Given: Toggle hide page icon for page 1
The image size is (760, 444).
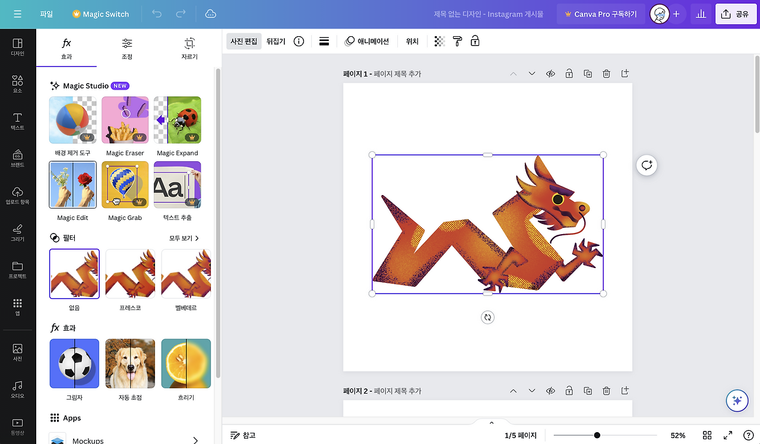Looking at the screenshot, I should [x=550, y=74].
